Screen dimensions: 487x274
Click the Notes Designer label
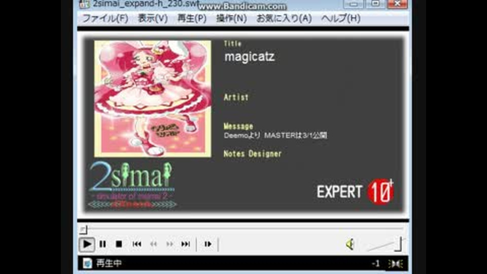click(x=253, y=154)
